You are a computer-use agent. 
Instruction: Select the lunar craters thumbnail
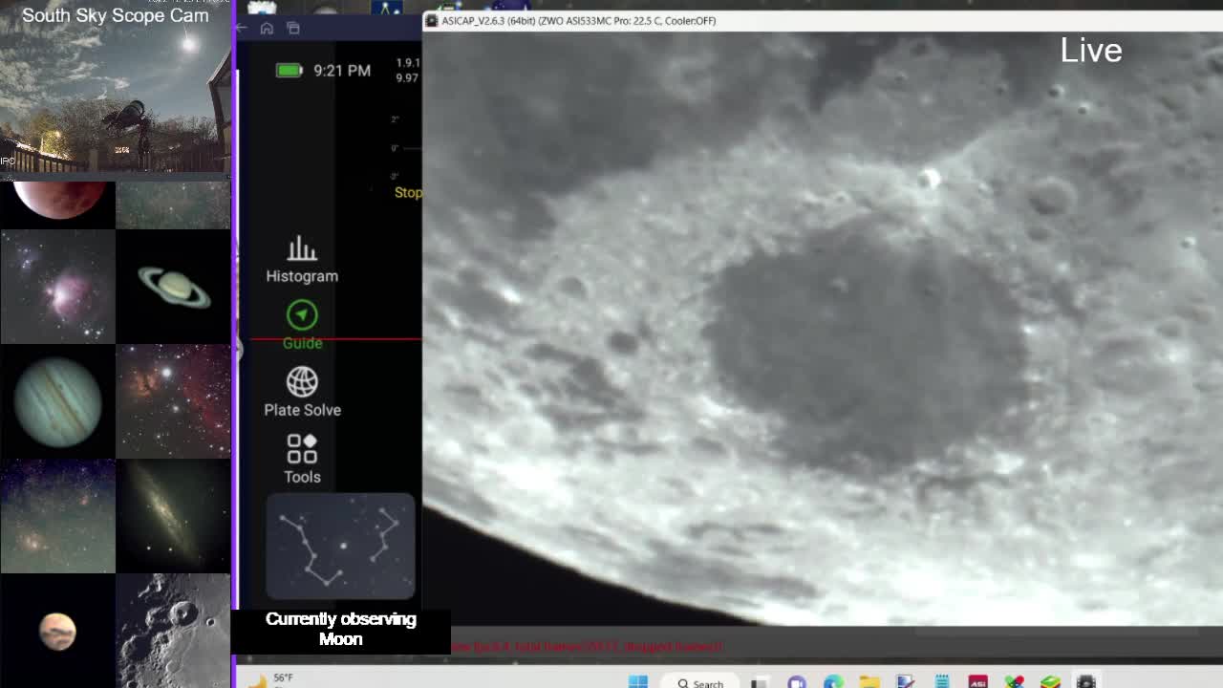pos(173,631)
